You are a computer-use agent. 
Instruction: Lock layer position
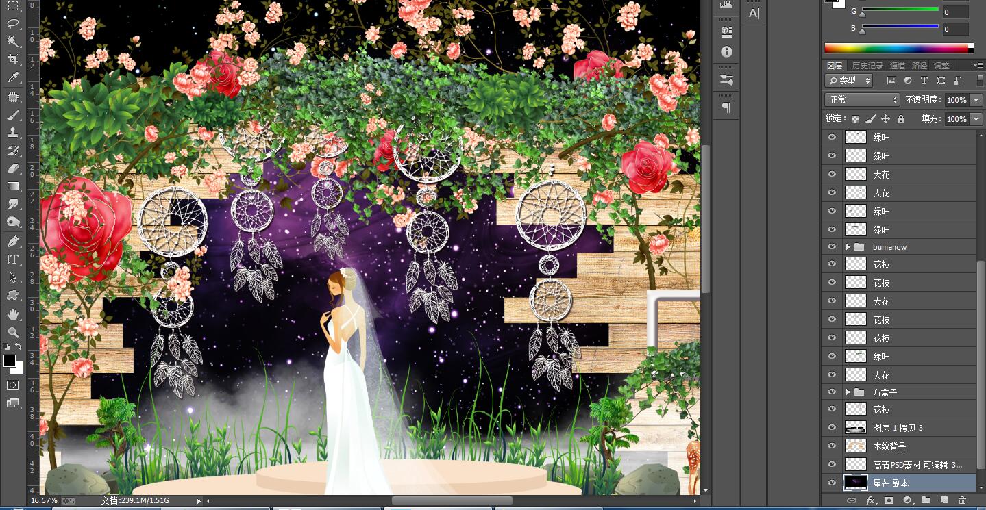point(886,119)
